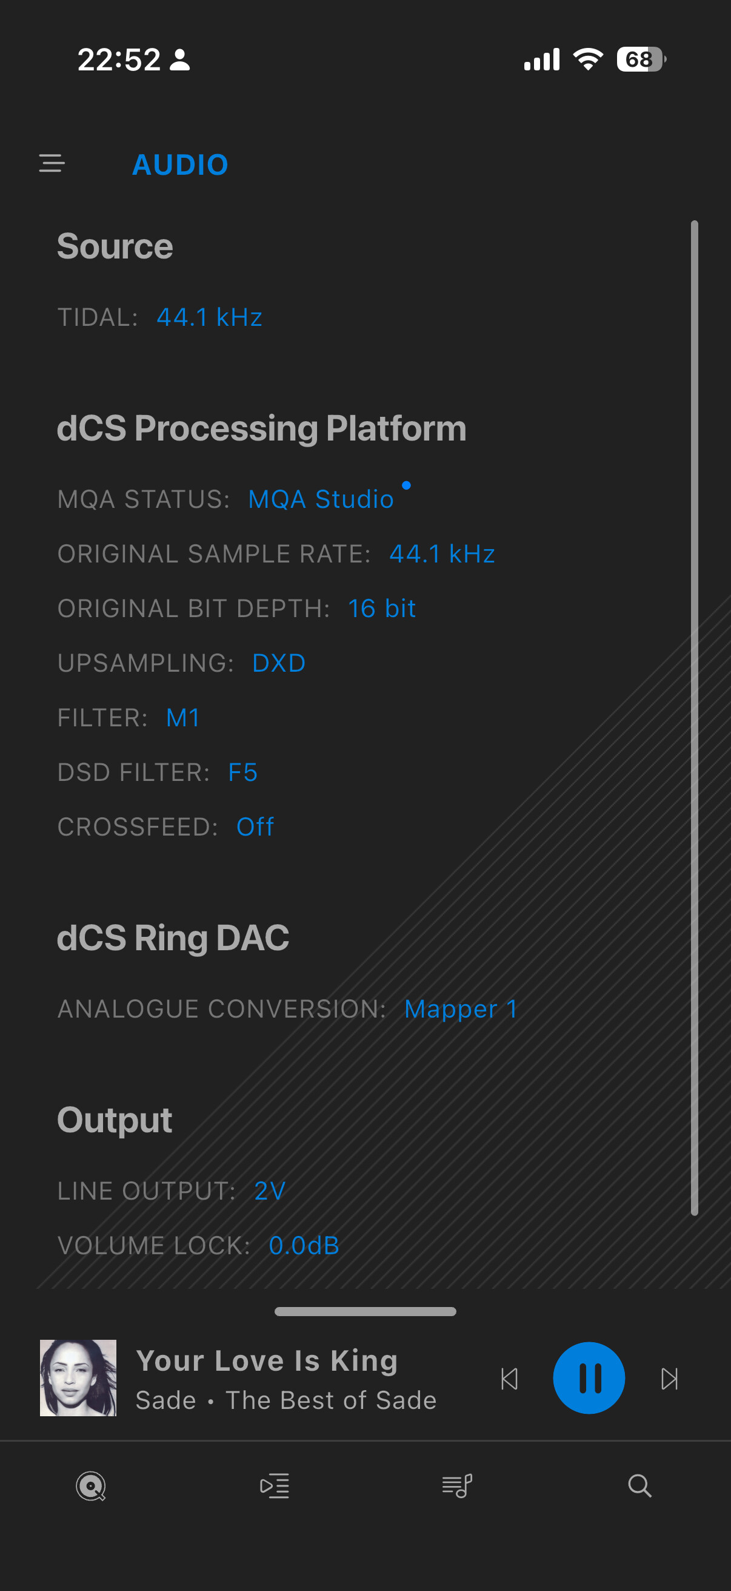Change the Upsampling DXD setting

click(279, 663)
